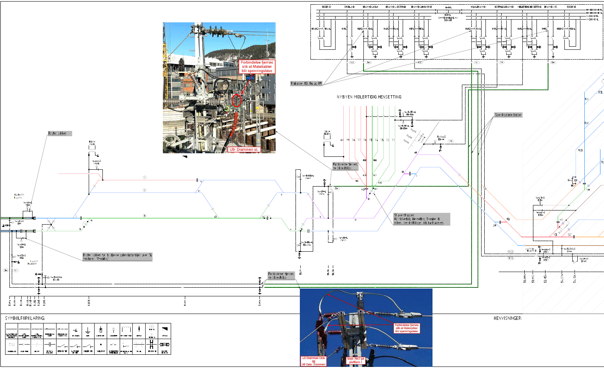604x372 pixels.
Task: Click the 'U3 Drammen Oslo og U6' red label
Action: pyautogui.click(x=313, y=361)
